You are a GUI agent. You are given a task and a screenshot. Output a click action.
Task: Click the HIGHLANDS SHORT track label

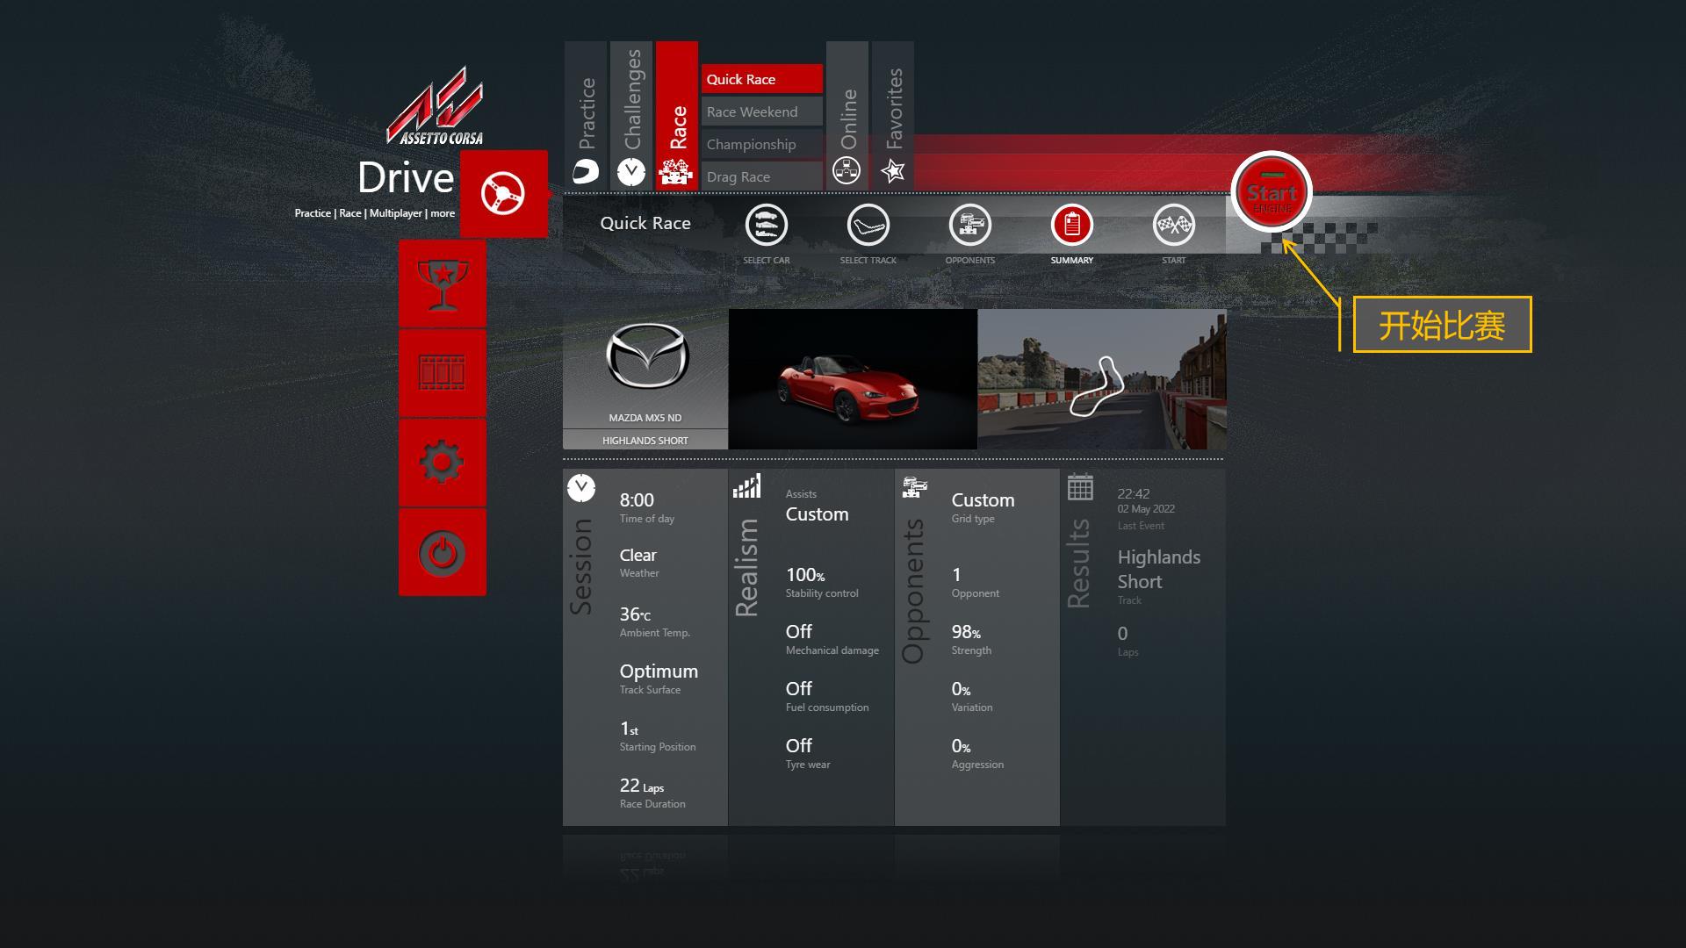pyautogui.click(x=645, y=440)
